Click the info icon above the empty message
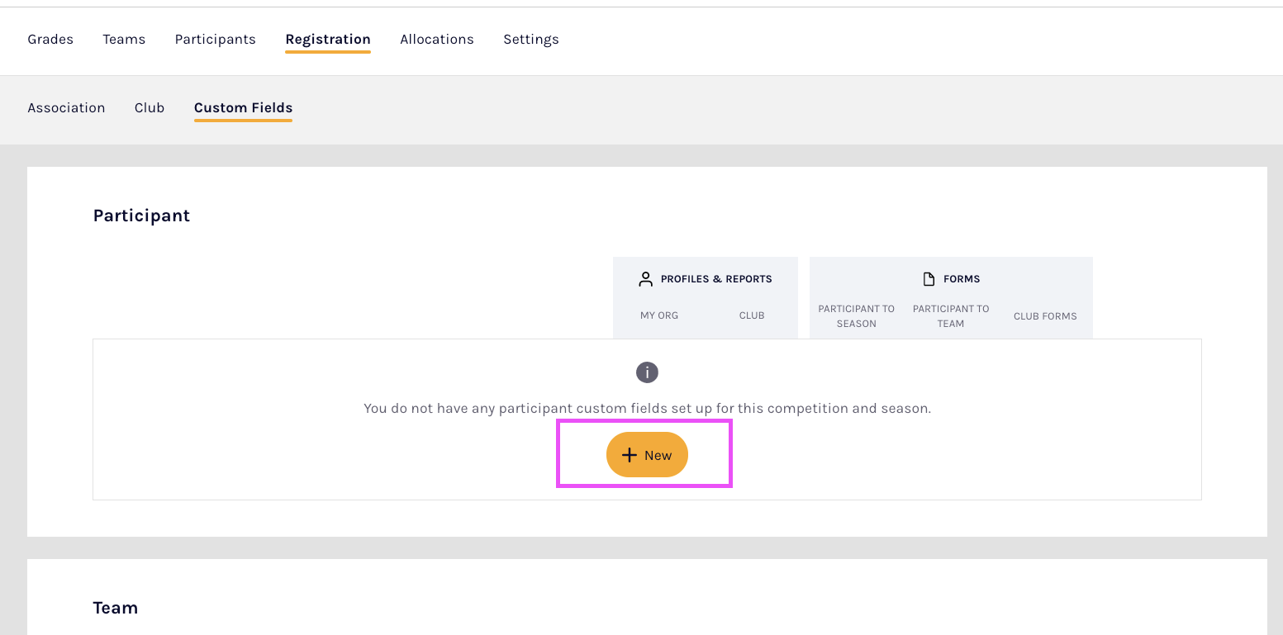The height and width of the screenshot is (635, 1283). (x=647, y=372)
